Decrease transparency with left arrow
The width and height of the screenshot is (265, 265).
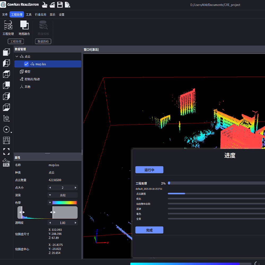click(50, 223)
